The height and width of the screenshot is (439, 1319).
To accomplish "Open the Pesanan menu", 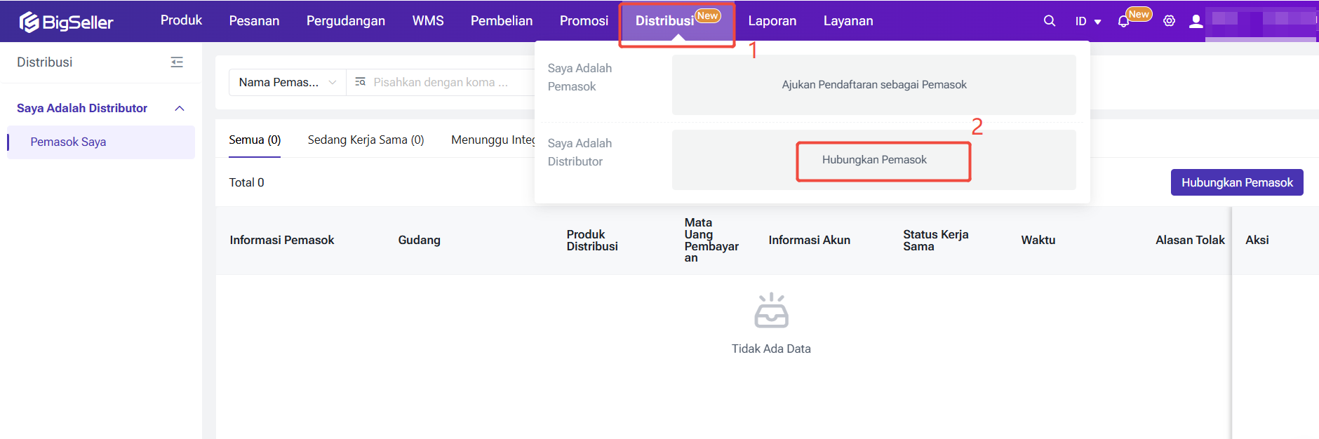I will click(254, 21).
